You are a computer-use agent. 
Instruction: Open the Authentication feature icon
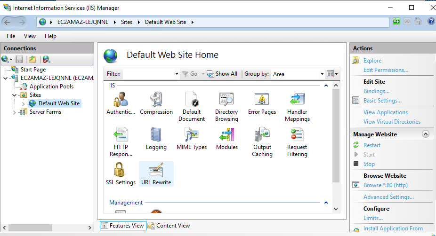tap(121, 103)
